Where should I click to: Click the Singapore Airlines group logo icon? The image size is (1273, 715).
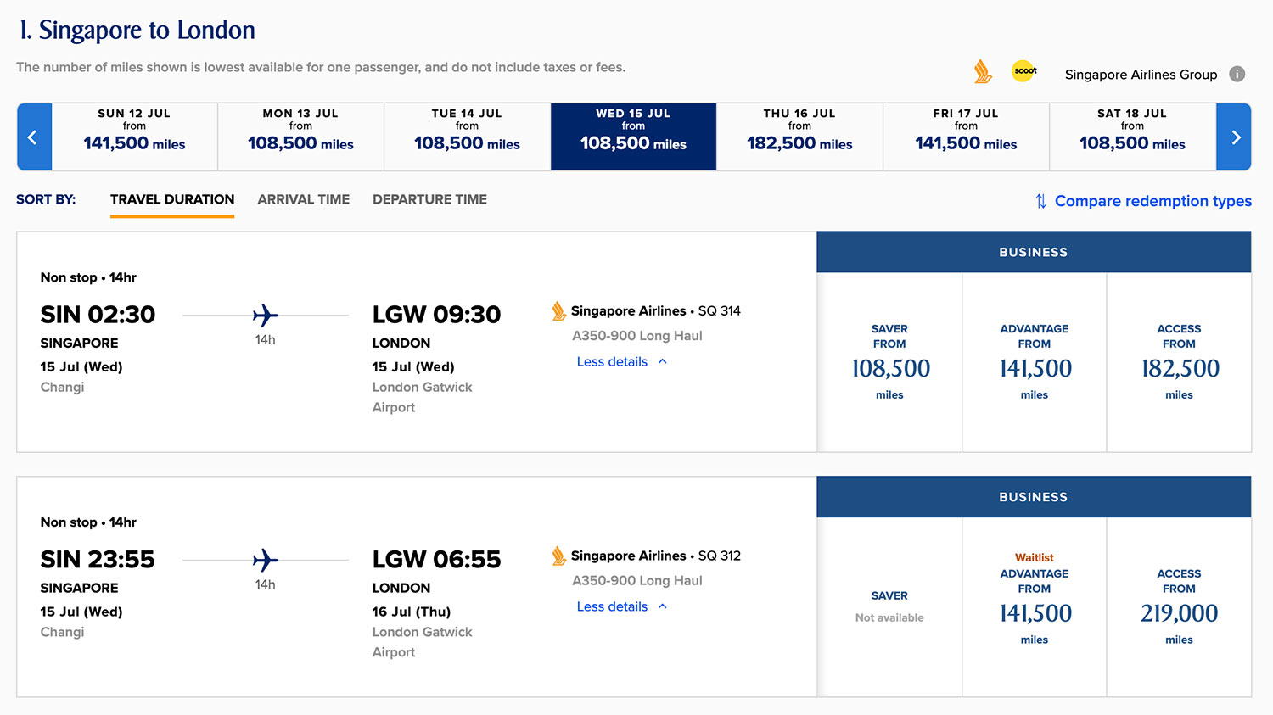[983, 72]
